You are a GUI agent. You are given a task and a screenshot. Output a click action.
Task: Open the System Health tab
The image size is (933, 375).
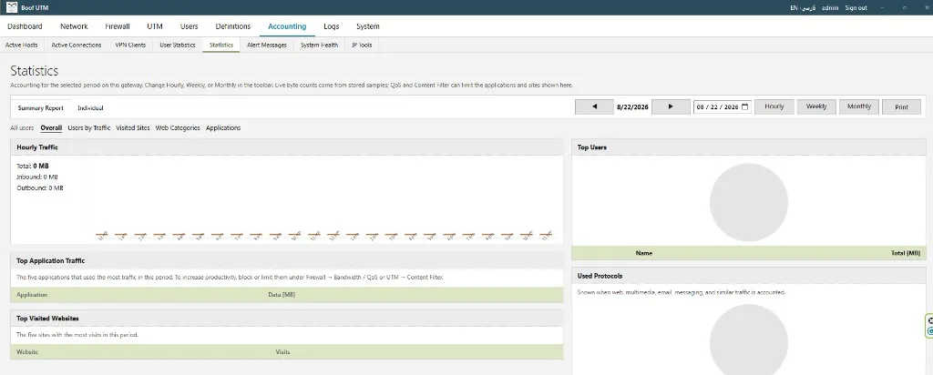coord(319,46)
